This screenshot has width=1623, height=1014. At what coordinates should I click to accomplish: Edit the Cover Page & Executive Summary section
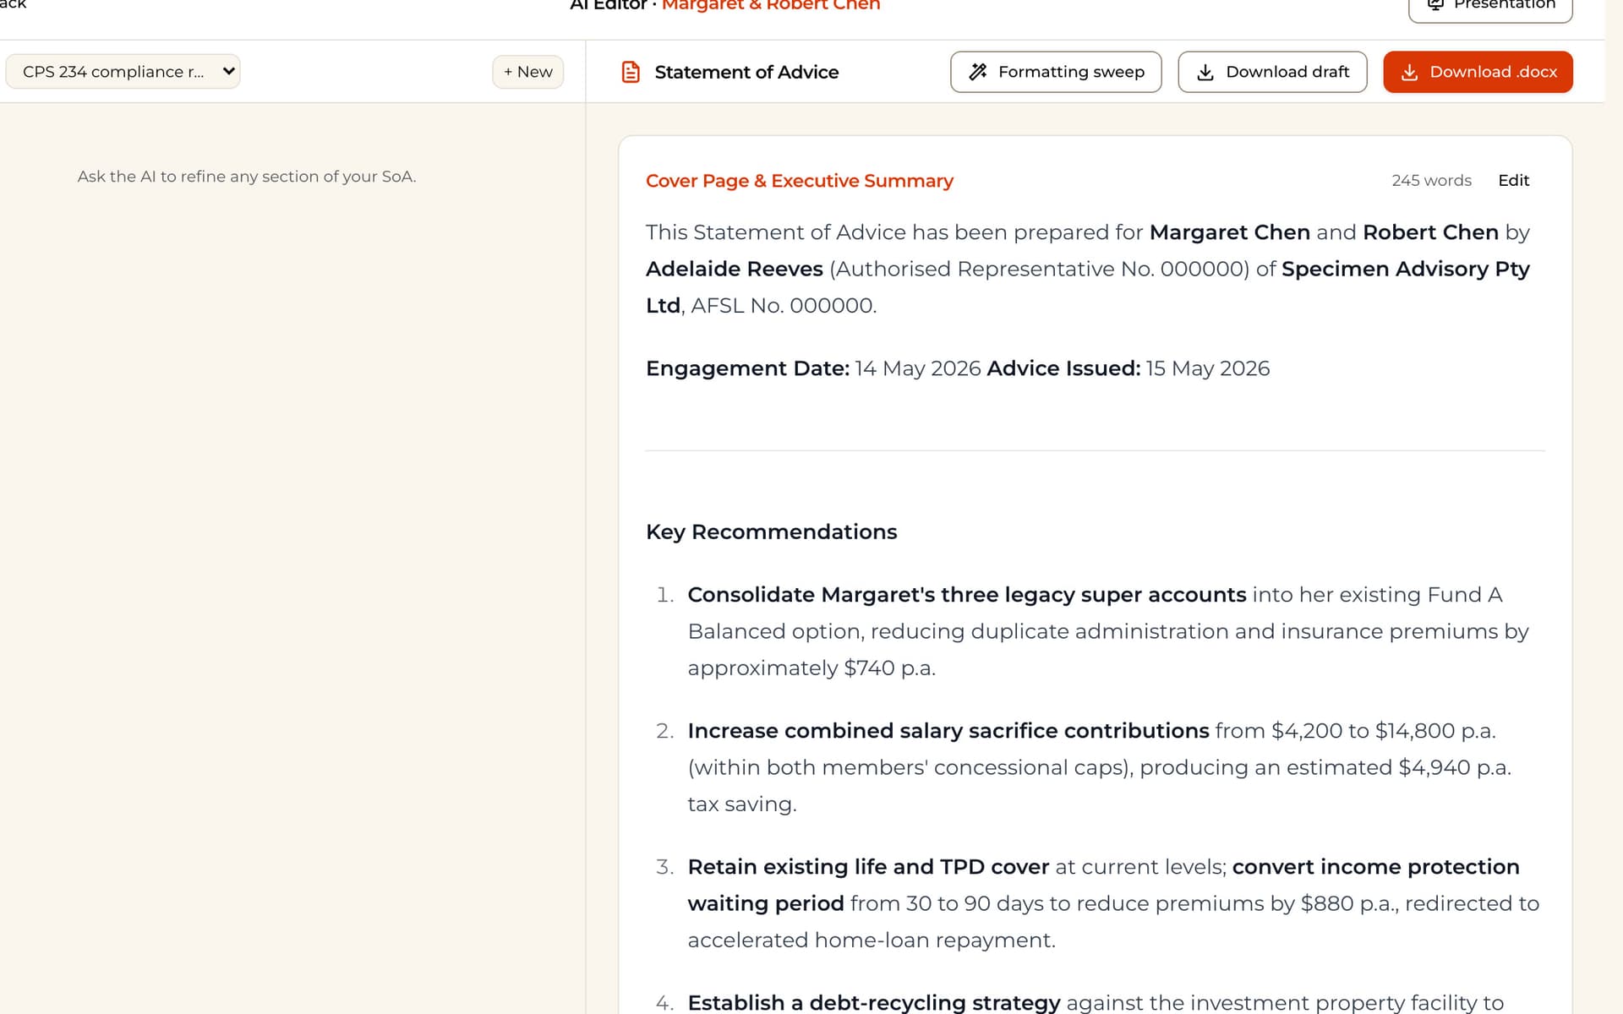pyautogui.click(x=1513, y=180)
